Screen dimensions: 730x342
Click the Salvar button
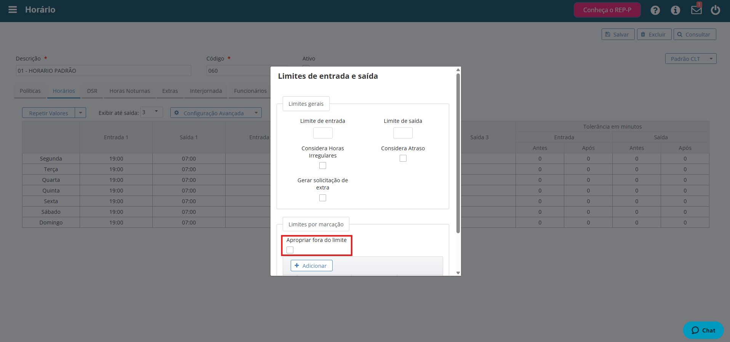[x=618, y=34]
